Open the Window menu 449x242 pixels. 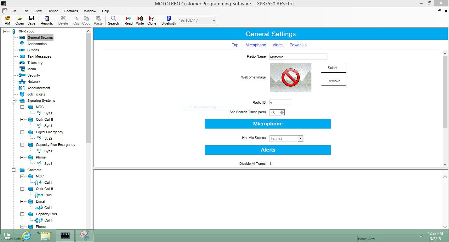[90, 11]
